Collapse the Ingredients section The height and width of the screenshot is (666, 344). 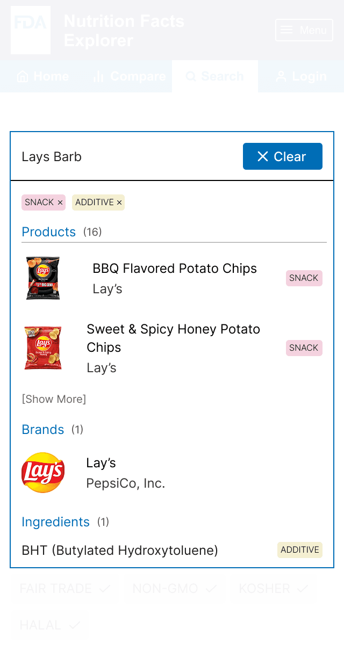(x=55, y=522)
